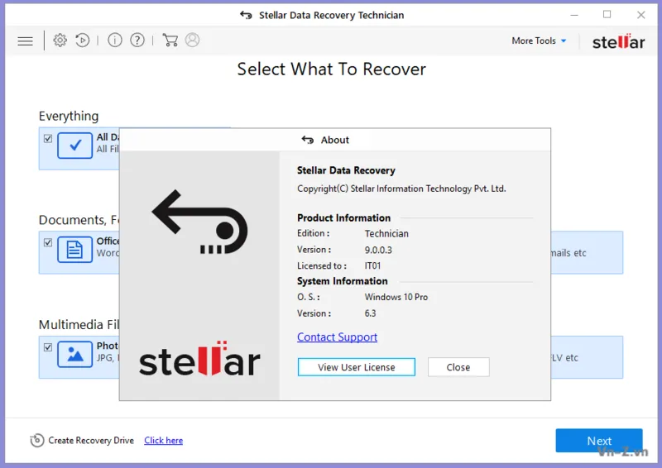662x468 pixels.
Task: Select the OS value Windows 10 Pro
Action: 396,297
